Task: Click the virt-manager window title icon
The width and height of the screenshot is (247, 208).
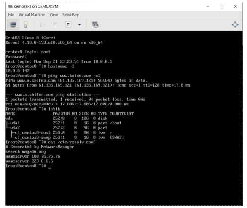Action: pyautogui.click(x=10, y=6)
